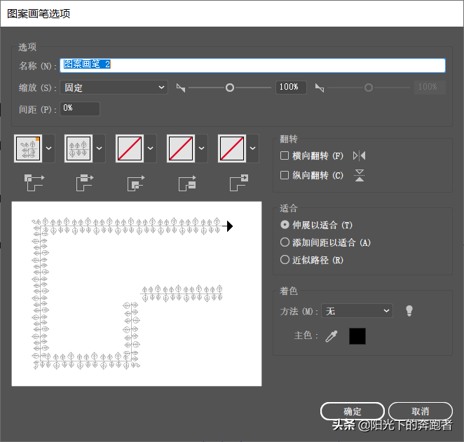Click the vertical flip icon beside 纵向翻转
464x442 pixels.
[x=360, y=175]
